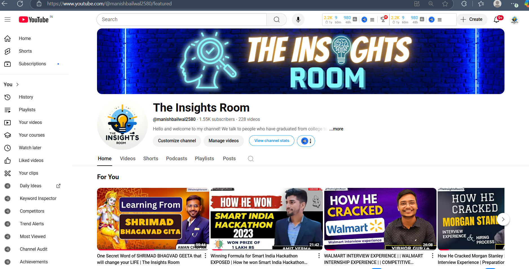The height and width of the screenshot is (269, 529).
Task: Open the browser zoom magnifier icon
Action: click(431, 4)
